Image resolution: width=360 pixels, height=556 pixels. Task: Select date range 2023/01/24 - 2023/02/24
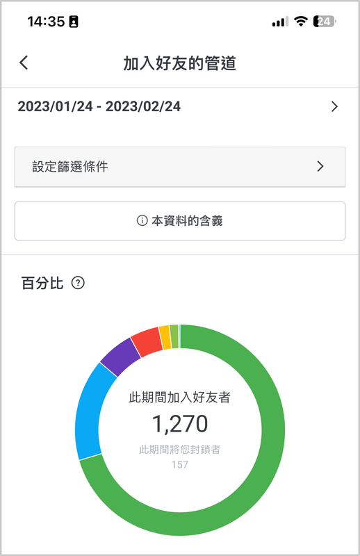click(x=99, y=106)
